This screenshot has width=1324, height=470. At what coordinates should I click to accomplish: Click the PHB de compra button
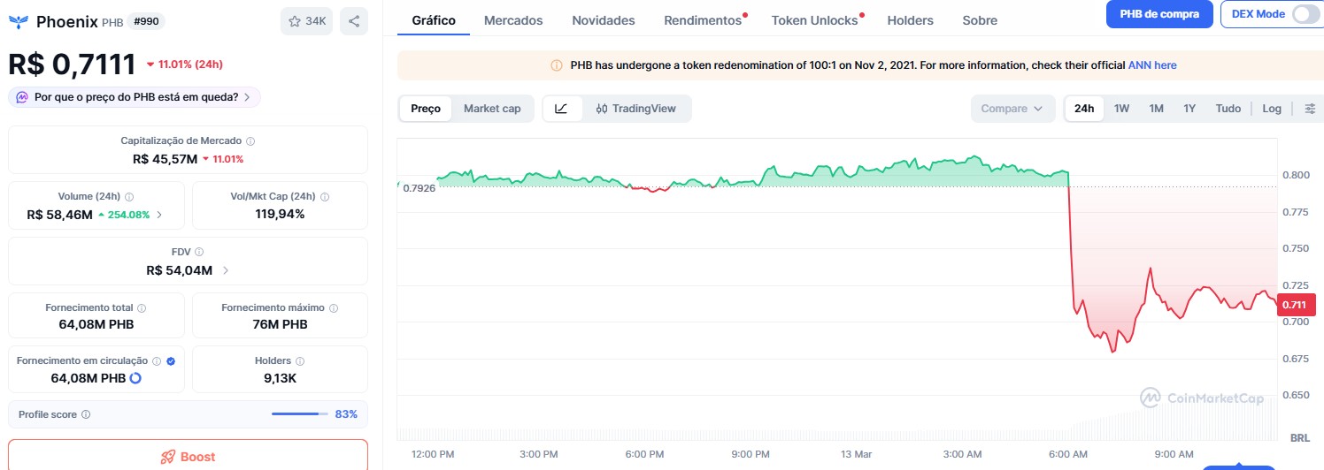[x=1158, y=14]
